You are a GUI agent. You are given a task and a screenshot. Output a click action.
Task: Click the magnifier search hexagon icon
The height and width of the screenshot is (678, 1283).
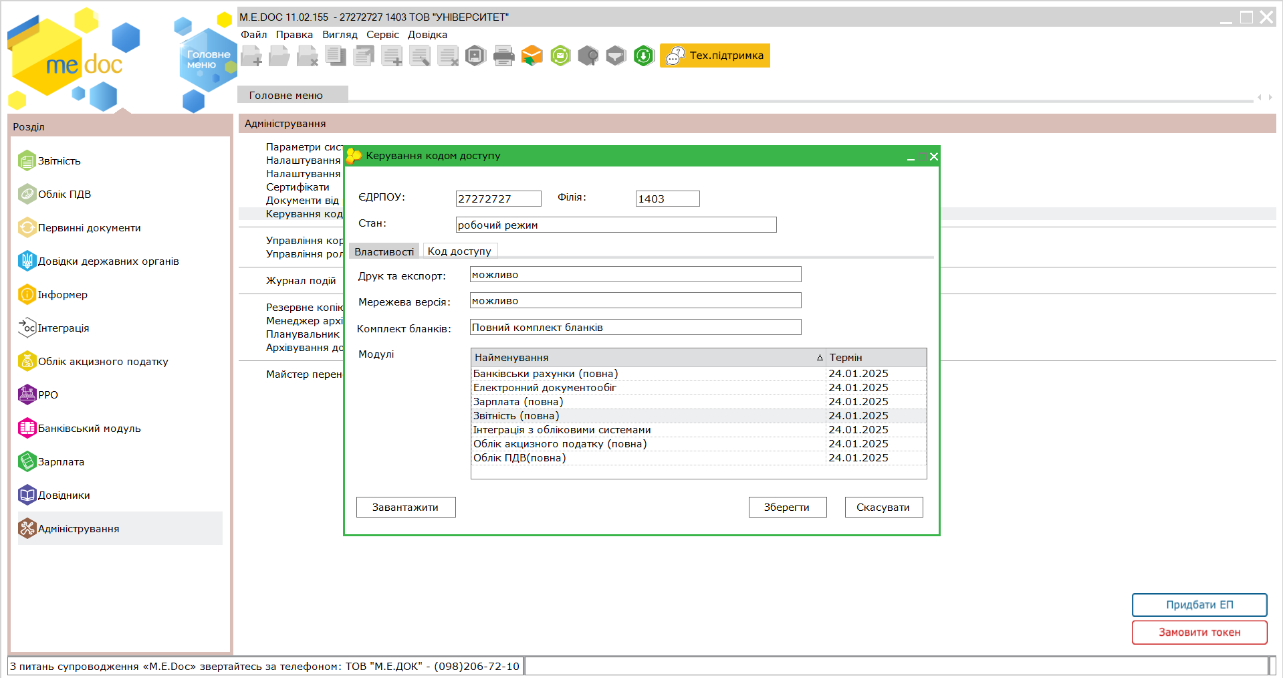click(588, 55)
